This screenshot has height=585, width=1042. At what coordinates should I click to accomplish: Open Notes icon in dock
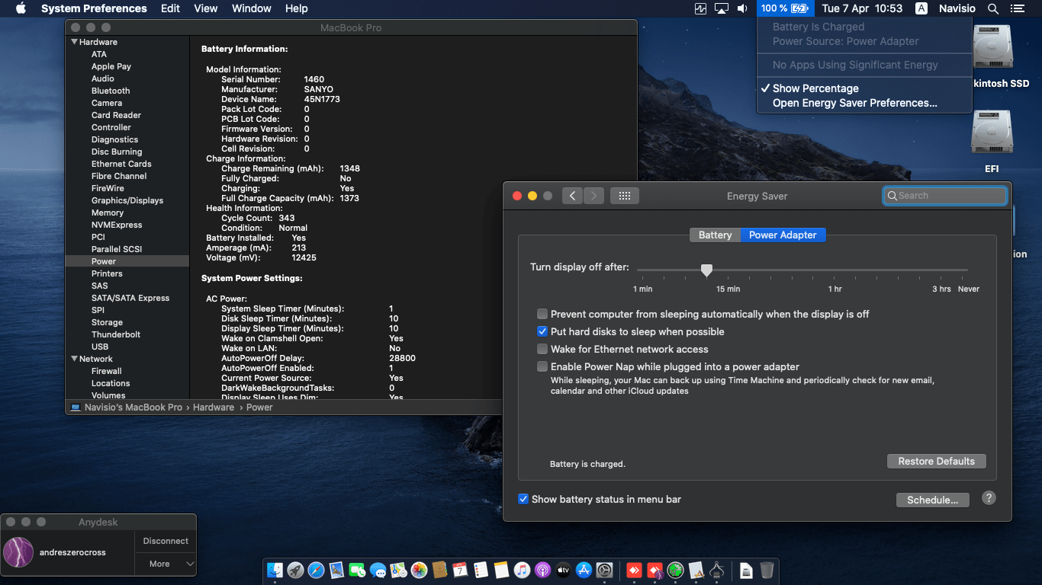tap(501, 570)
